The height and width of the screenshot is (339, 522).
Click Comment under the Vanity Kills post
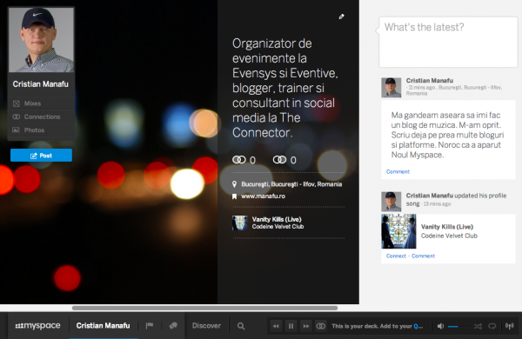coord(423,256)
